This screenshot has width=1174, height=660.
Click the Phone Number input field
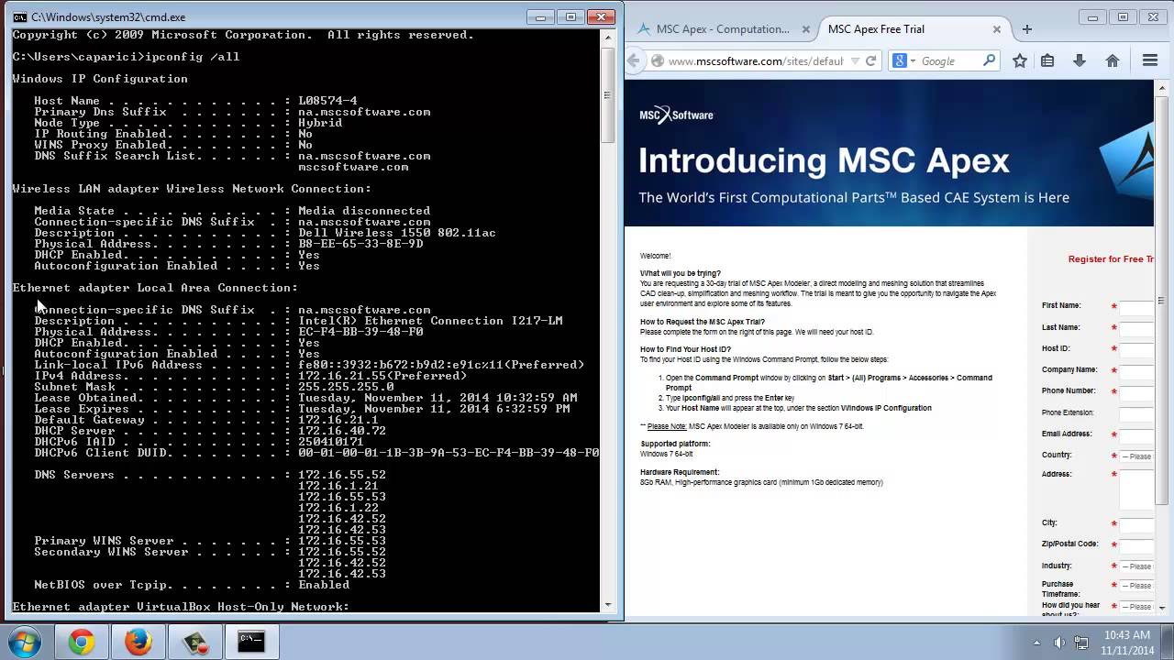click(x=1136, y=392)
